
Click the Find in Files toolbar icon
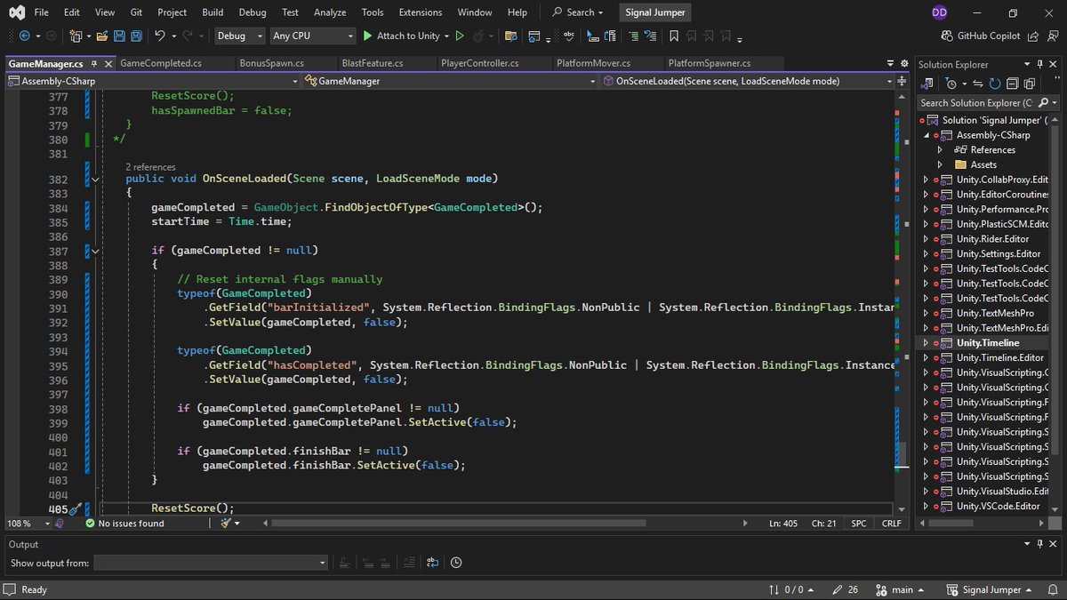[x=510, y=36]
